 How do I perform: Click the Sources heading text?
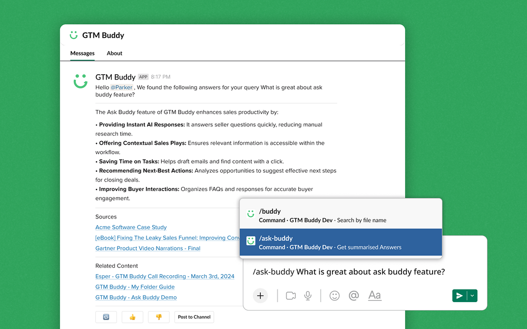106,217
